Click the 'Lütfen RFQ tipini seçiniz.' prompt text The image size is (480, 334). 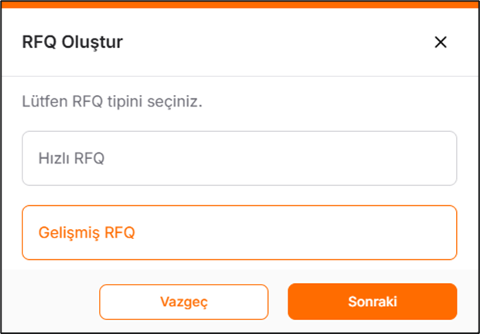point(112,102)
